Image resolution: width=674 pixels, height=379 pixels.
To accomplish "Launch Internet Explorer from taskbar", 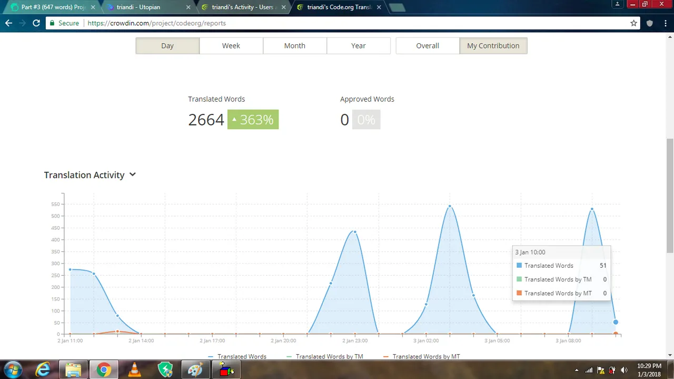I will pos(43,370).
